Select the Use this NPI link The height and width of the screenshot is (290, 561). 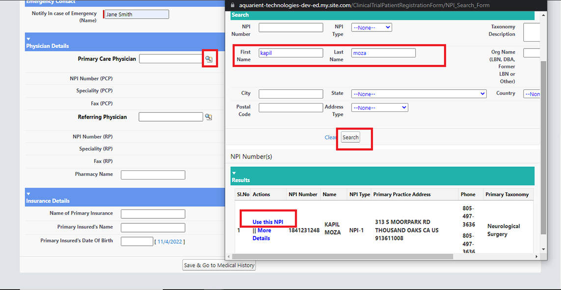(x=267, y=222)
